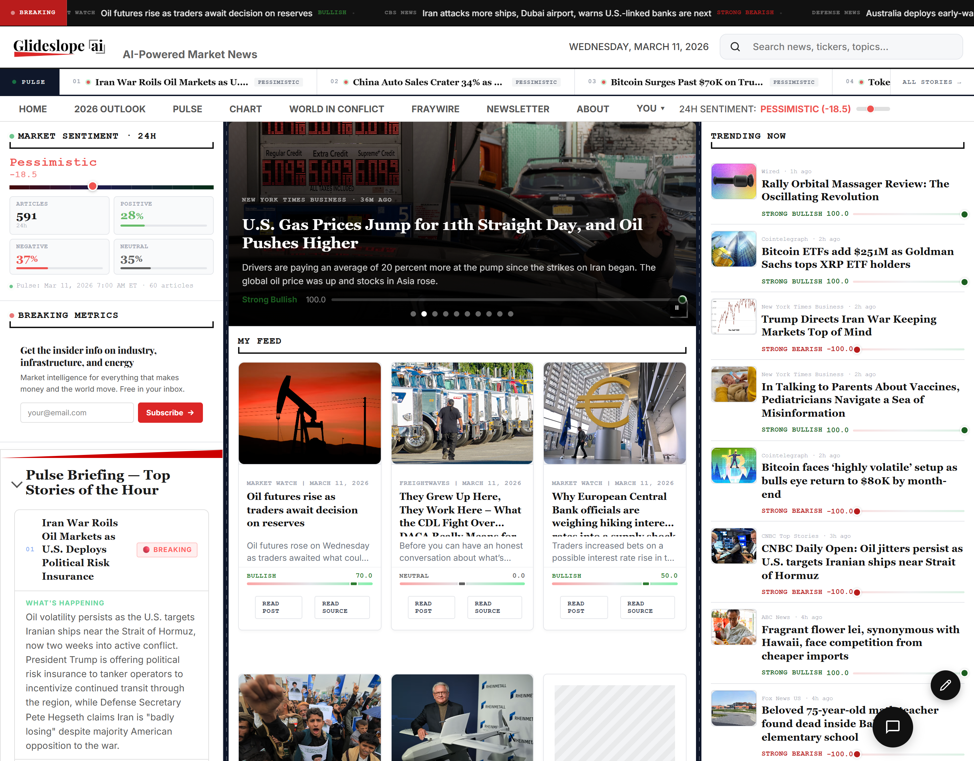Select the first carousel dot indicator

pos(413,314)
